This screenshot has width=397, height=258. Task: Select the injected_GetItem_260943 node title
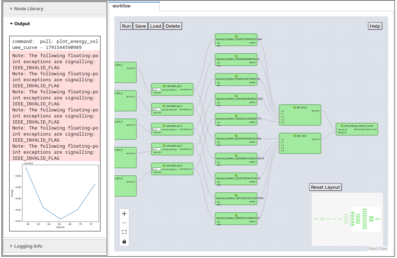click(238, 59)
